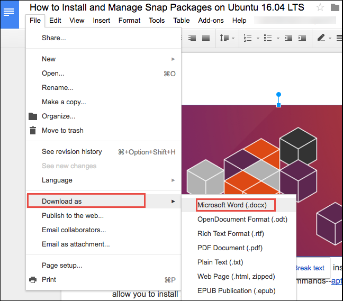Click Make a copy in File menu
343x301 pixels.
pos(64,102)
